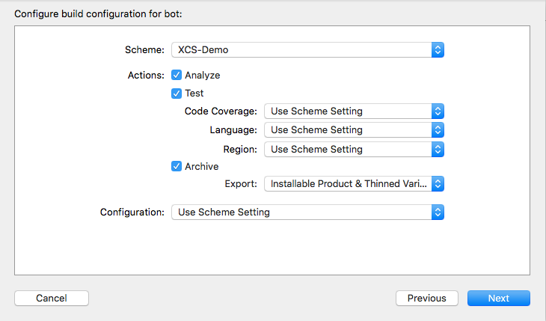Click the Cancel button
Viewport: 546px width, 321px height.
pyautogui.click(x=52, y=298)
